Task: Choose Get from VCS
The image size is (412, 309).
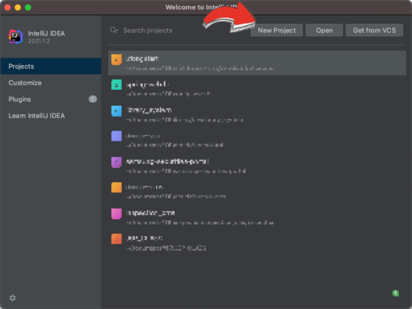Action: (374, 30)
